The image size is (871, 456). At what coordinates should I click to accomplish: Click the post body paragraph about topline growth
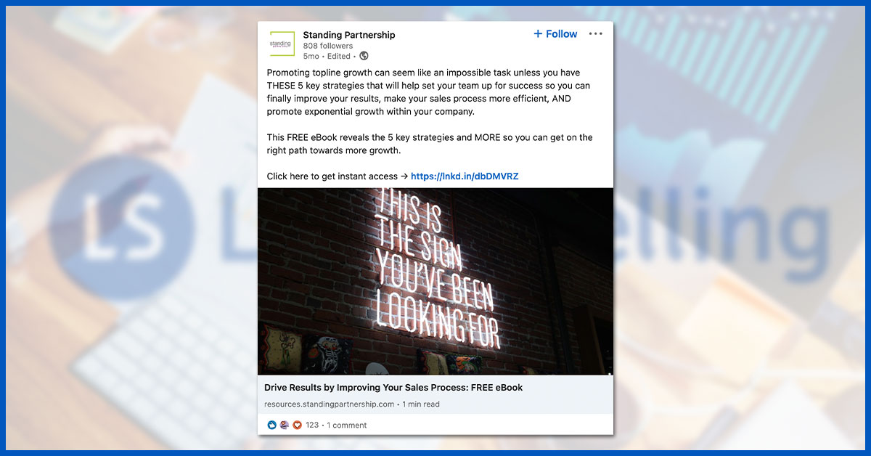(429, 92)
